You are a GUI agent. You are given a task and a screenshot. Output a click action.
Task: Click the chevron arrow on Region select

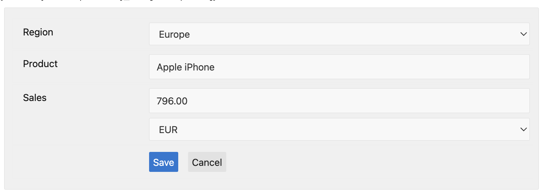click(523, 34)
